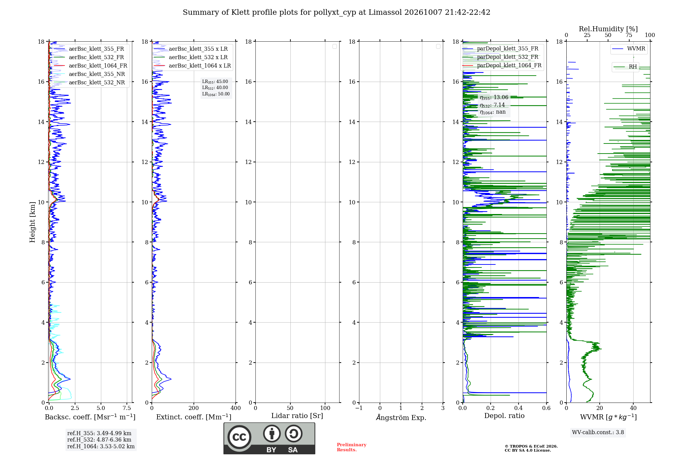Click the TROPOS & ECoE 2026 copyright text
Screen dimensions: 673x457
coord(531,447)
